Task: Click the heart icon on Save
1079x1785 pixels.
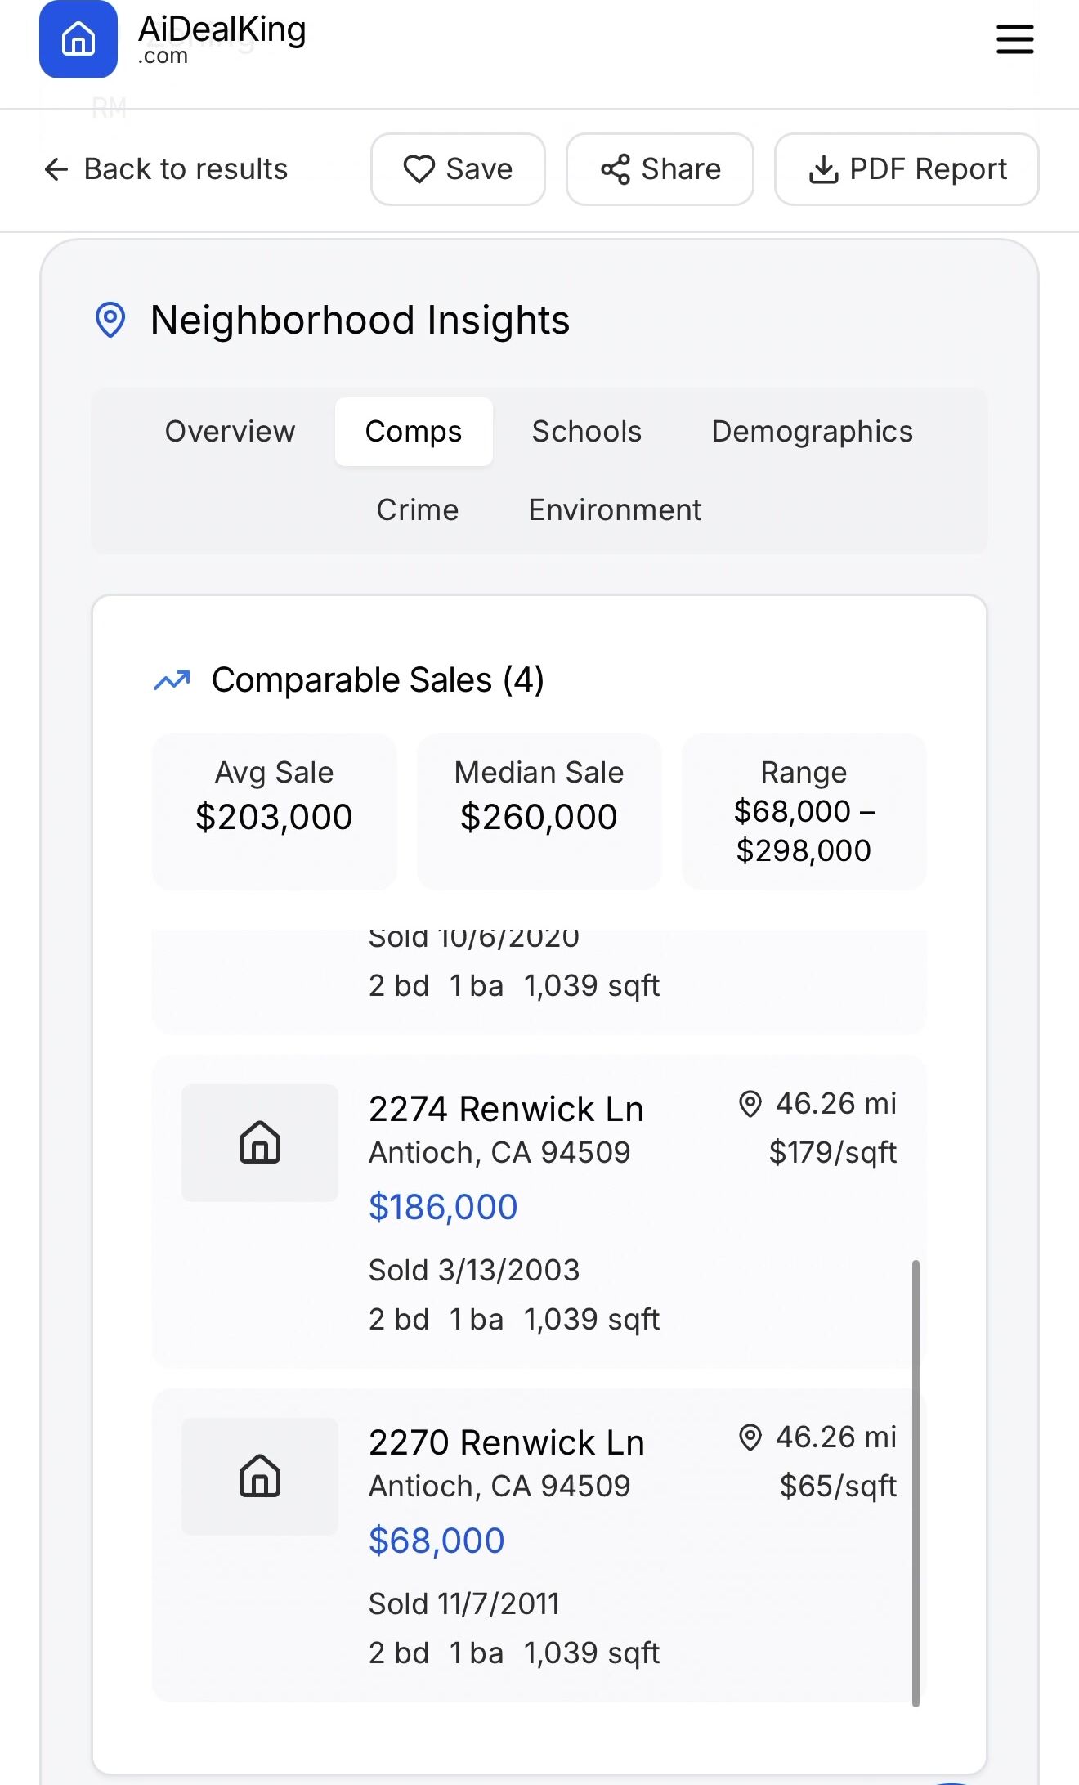Action: 419,169
